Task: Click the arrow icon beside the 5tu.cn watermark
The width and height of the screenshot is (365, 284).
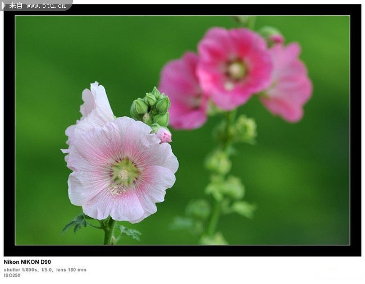Action: 4,6
